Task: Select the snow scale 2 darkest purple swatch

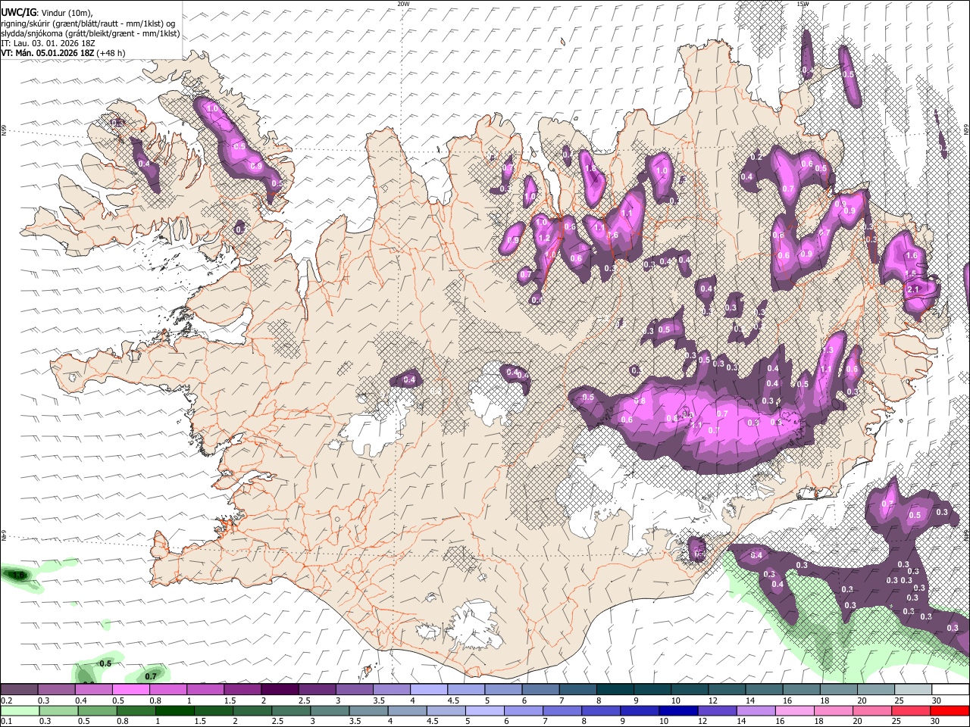Action: click(x=279, y=690)
